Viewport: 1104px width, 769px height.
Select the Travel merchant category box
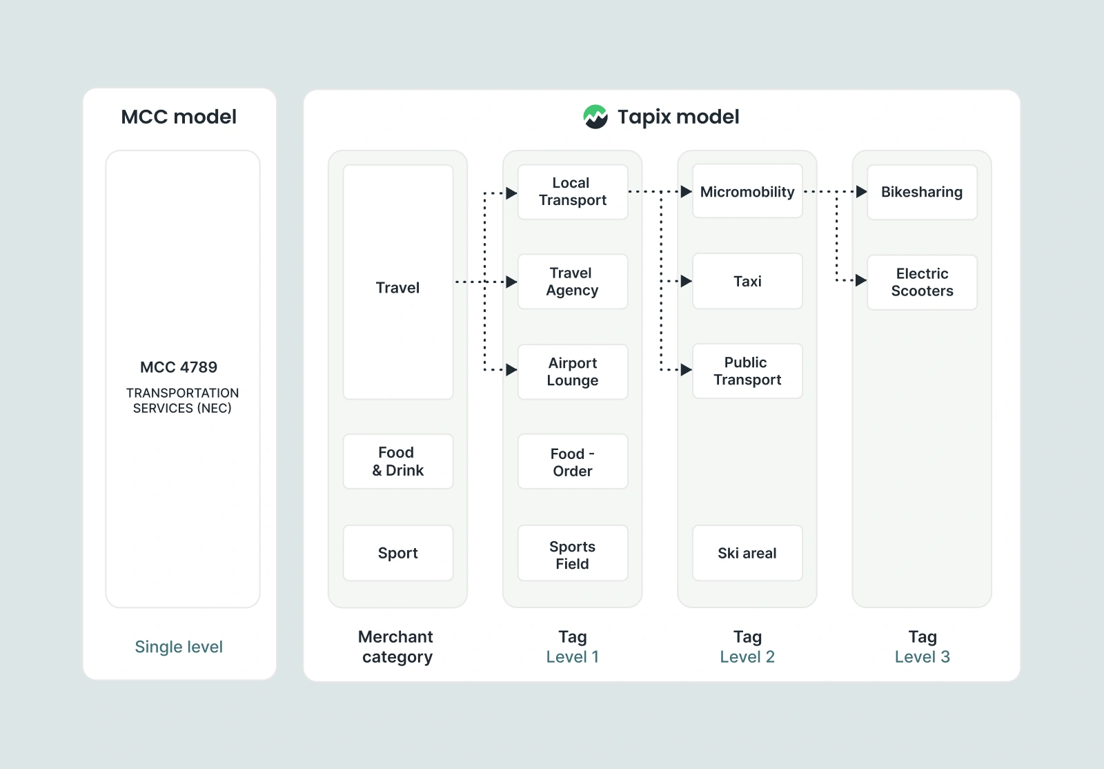(x=398, y=282)
